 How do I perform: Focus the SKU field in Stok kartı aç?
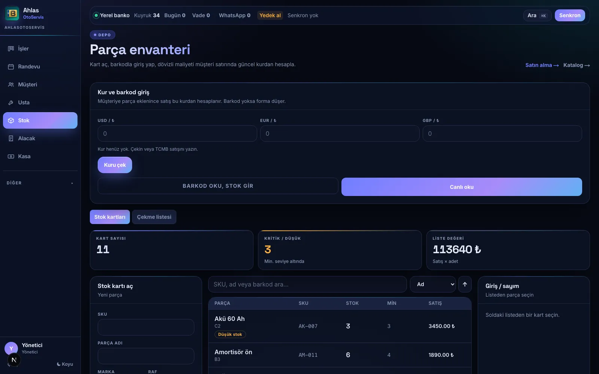(x=146, y=327)
